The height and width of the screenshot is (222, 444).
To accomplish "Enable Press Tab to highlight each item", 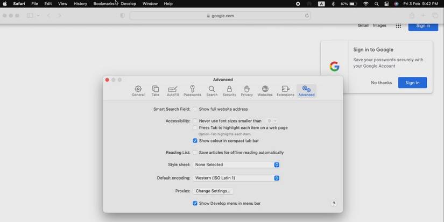I will tap(195, 128).
